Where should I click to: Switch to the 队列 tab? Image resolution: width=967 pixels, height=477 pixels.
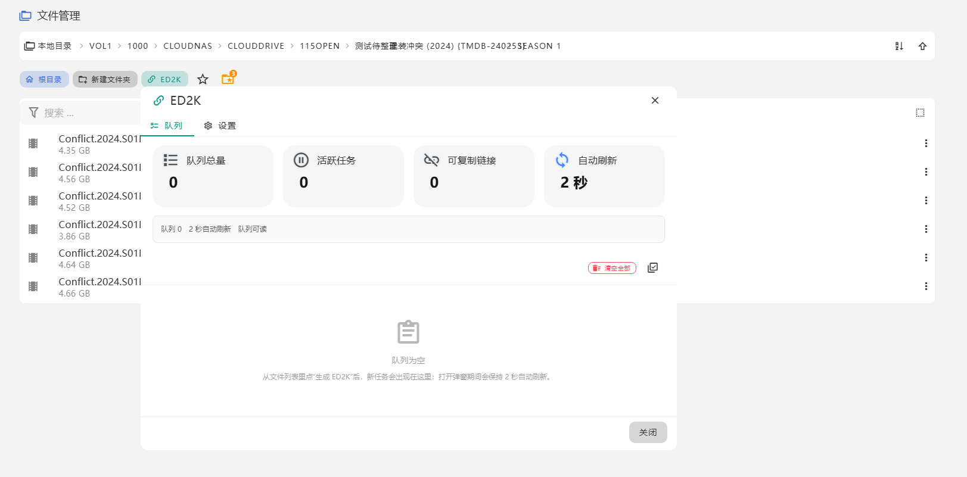point(167,126)
